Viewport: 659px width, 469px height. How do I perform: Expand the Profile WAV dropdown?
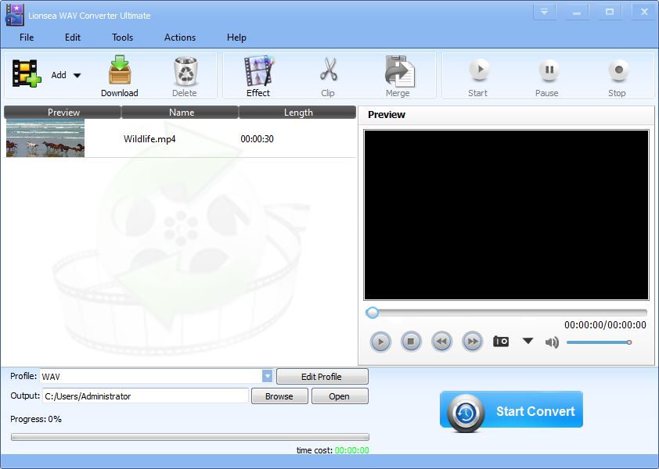[268, 376]
